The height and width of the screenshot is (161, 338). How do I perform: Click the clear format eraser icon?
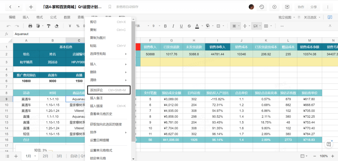point(57,26)
